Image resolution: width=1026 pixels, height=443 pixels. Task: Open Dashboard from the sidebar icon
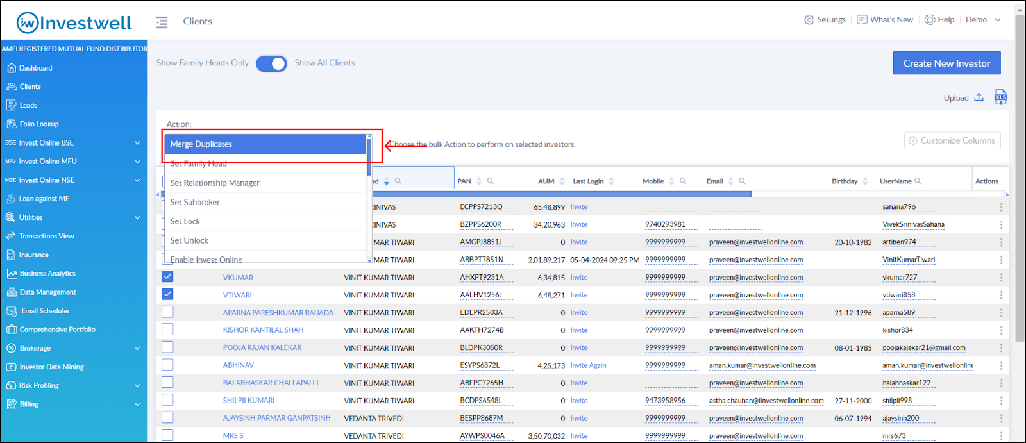[x=11, y=68]
